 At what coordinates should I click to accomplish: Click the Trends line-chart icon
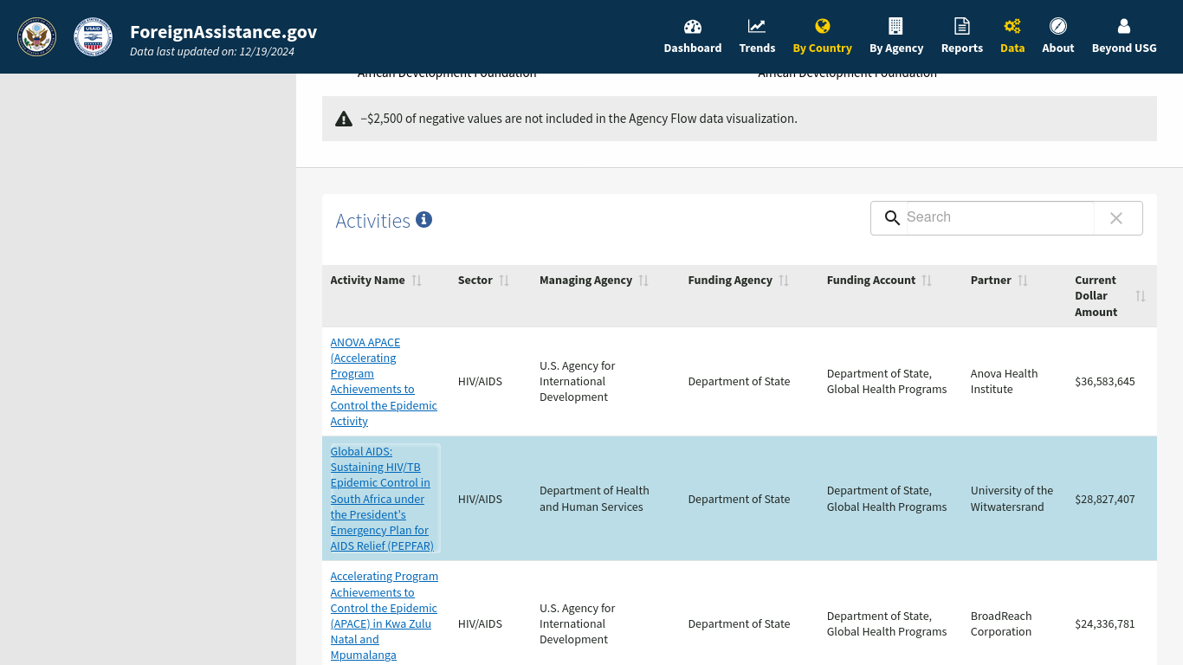pyautogui.click(x=757, y=26)
